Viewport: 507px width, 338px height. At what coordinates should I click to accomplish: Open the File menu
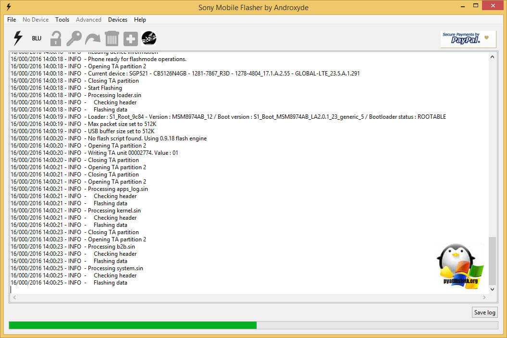[12, 20]
